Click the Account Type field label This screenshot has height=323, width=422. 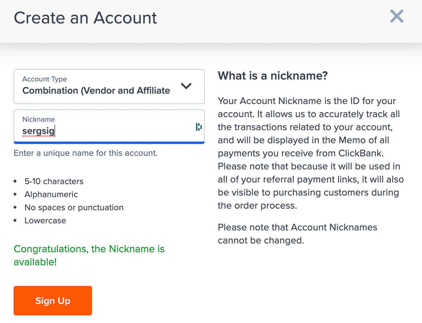[x=44, y=79]
